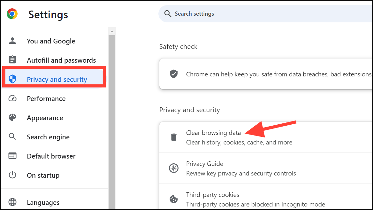This screenshot has width=373, height=210.
Task: Click the browser window icon for Default browser
Action: click(12, 156)
